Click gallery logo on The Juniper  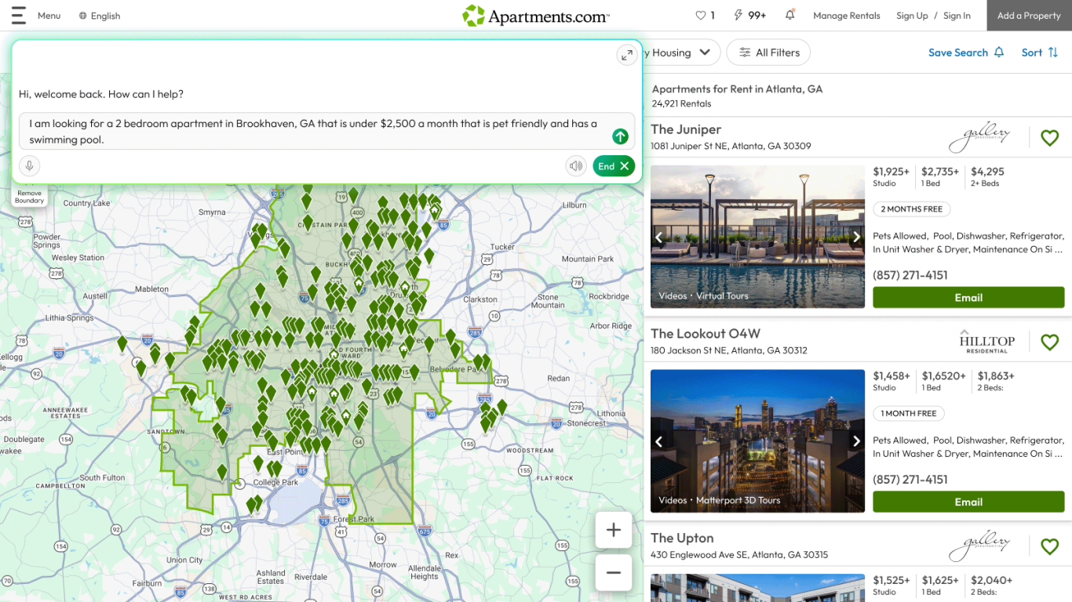pos(979,138)
